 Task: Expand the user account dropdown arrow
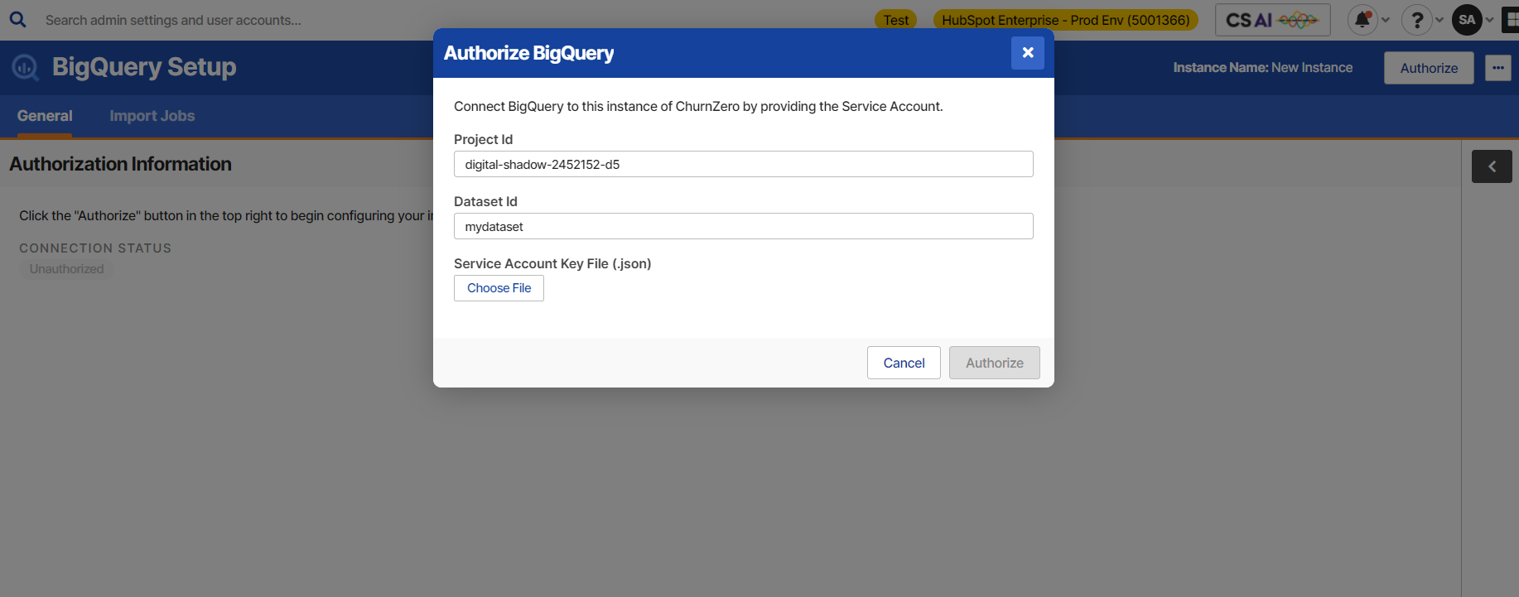point(1489,20)
